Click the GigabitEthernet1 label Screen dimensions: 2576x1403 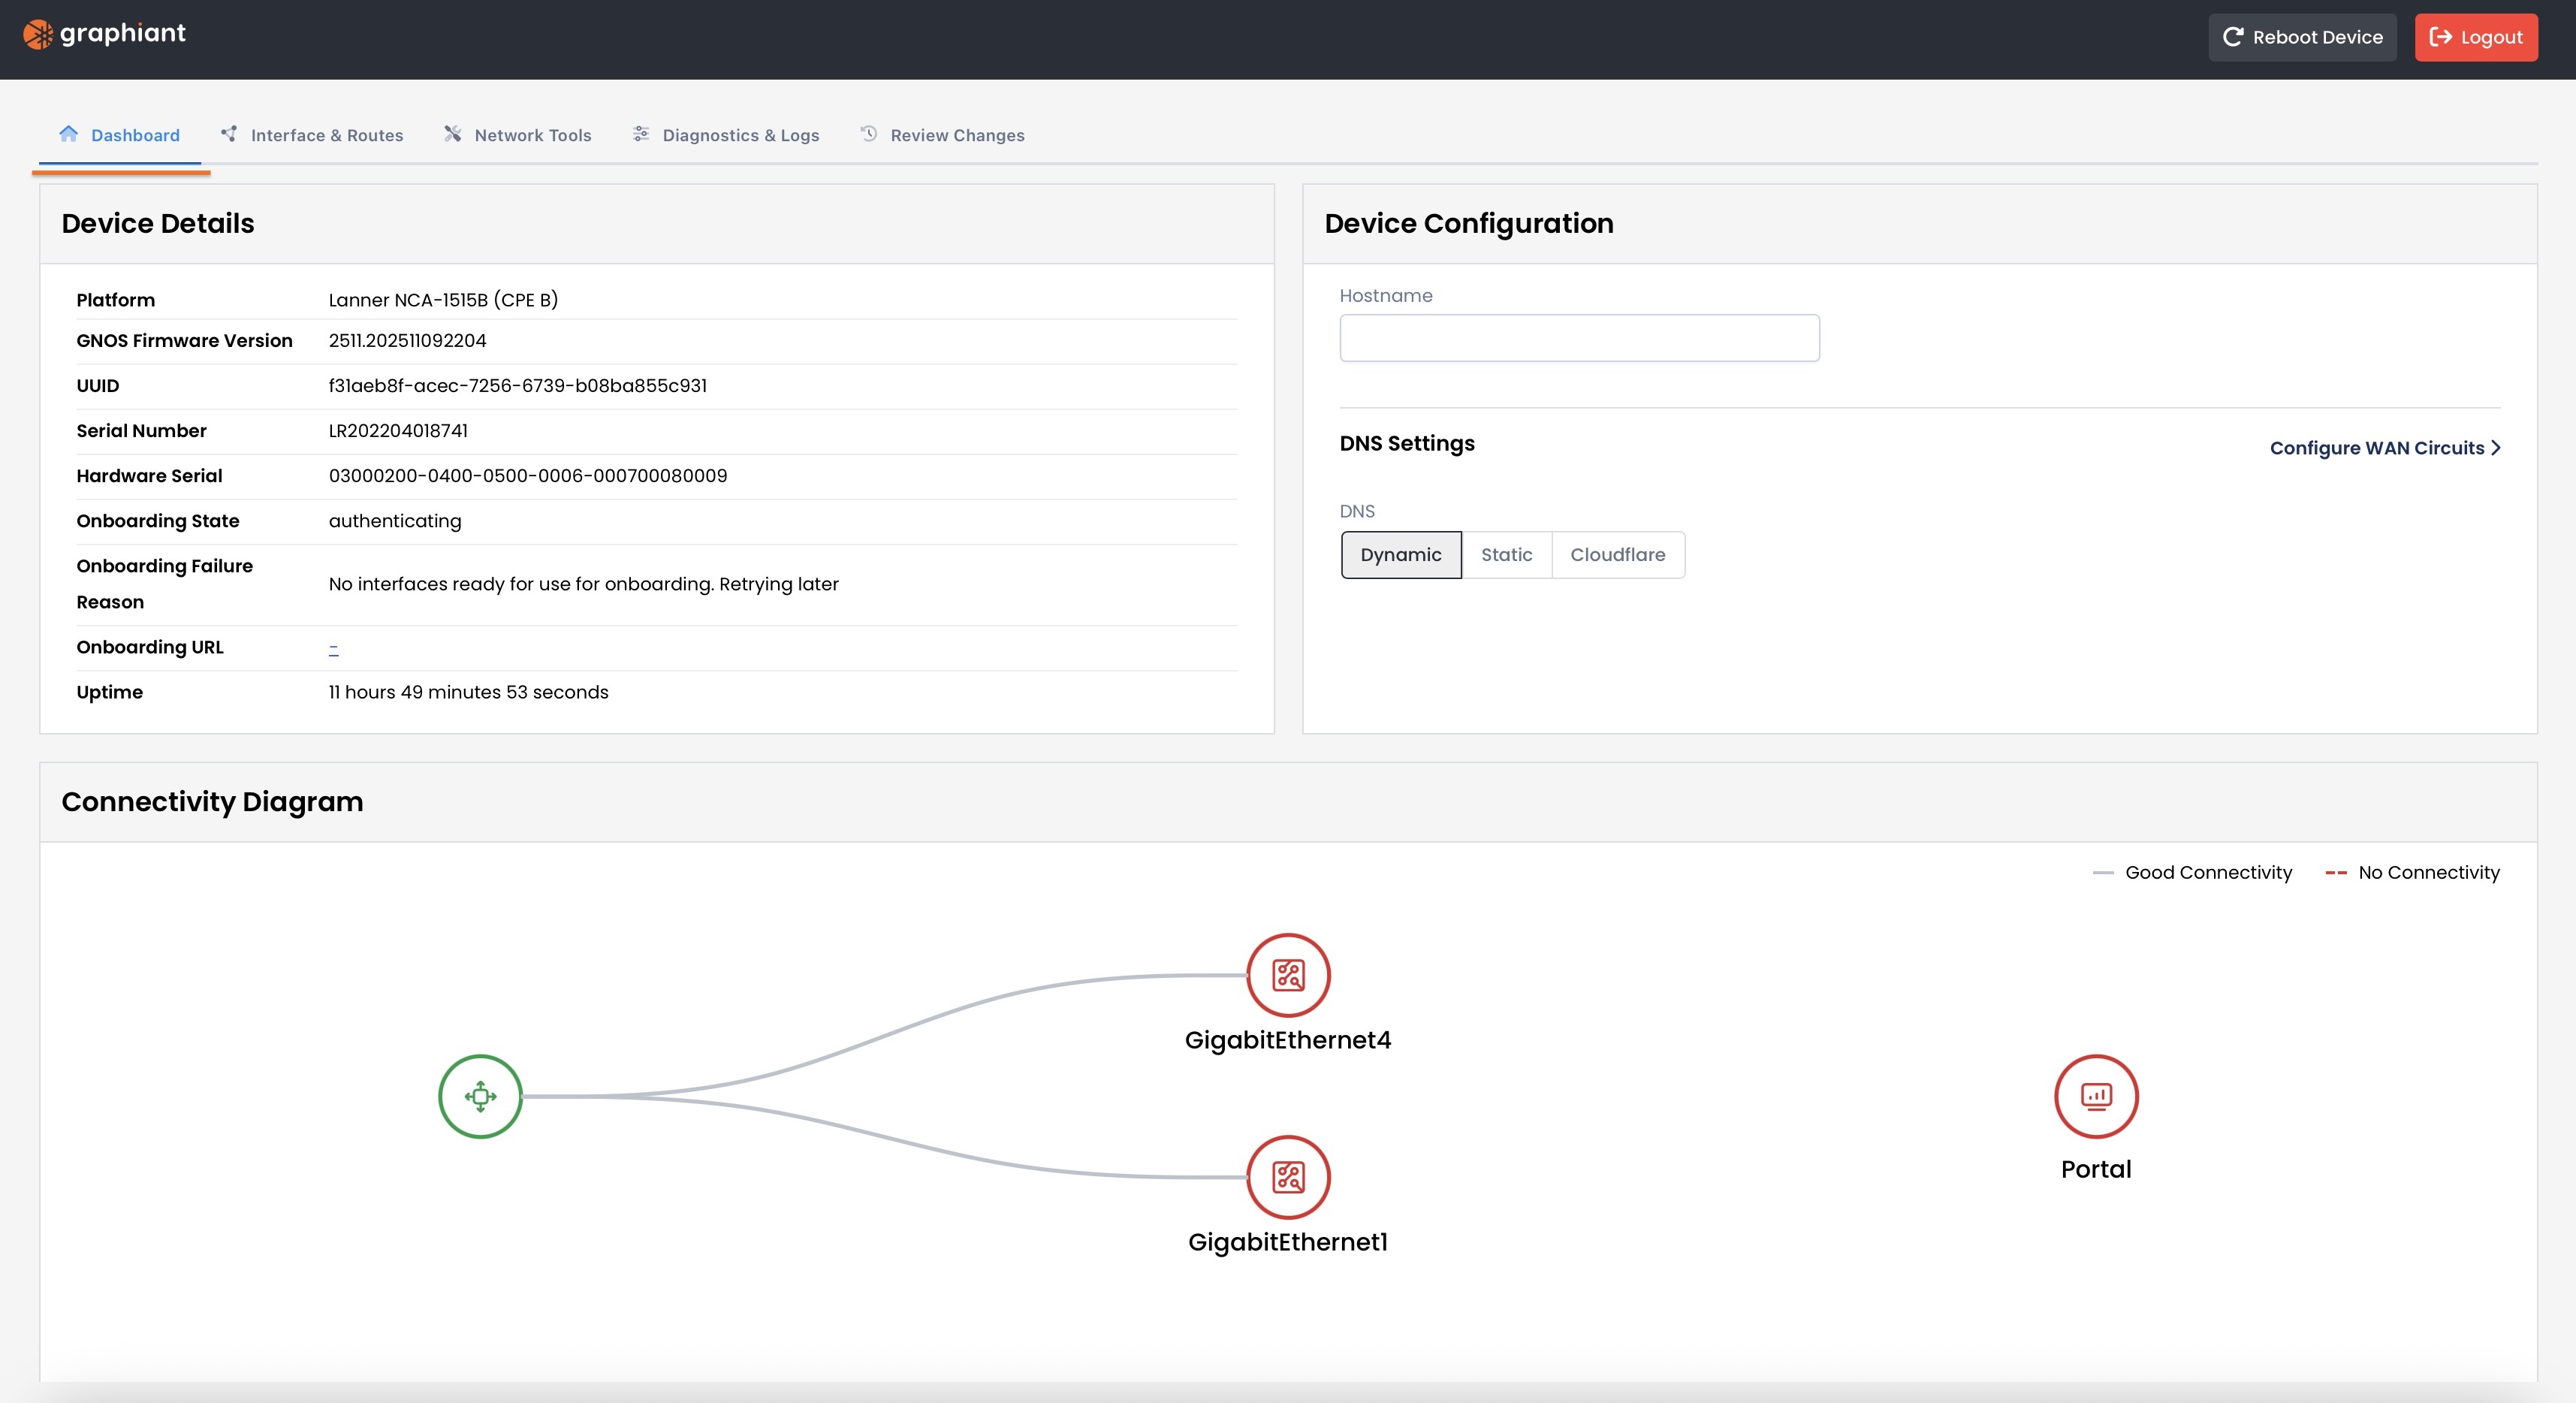pos(1288,1242)
